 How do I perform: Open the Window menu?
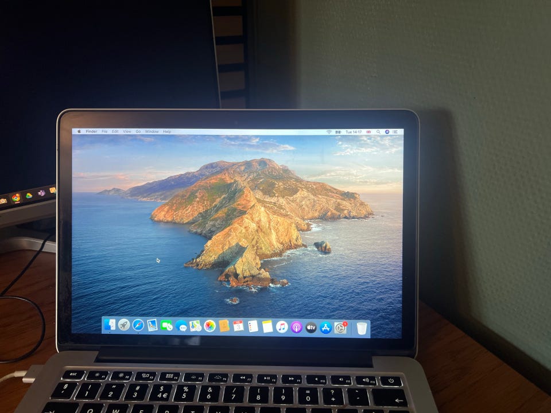tap(152, 131)
